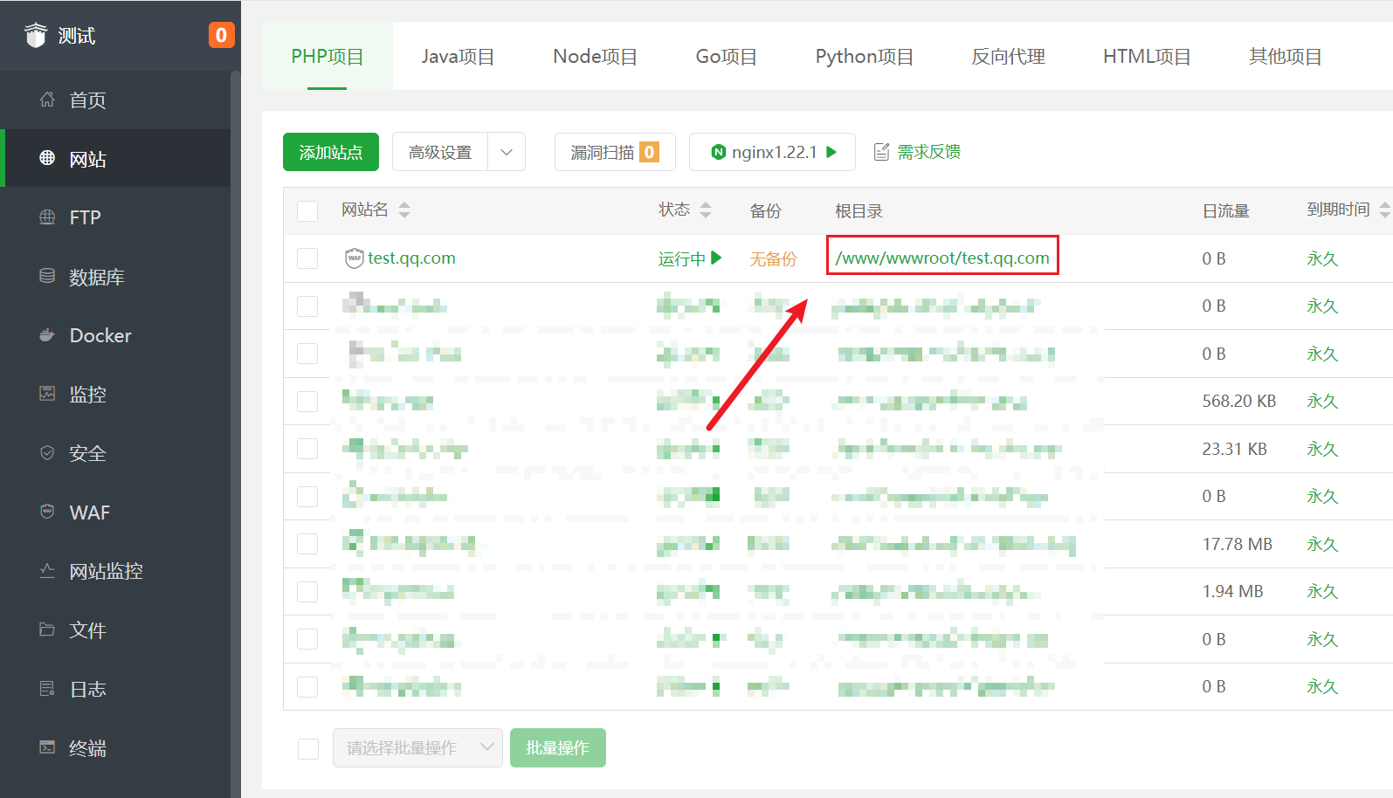
Task: Click the WAF badge icon beside test.qq.com
Action: [354, 258]
